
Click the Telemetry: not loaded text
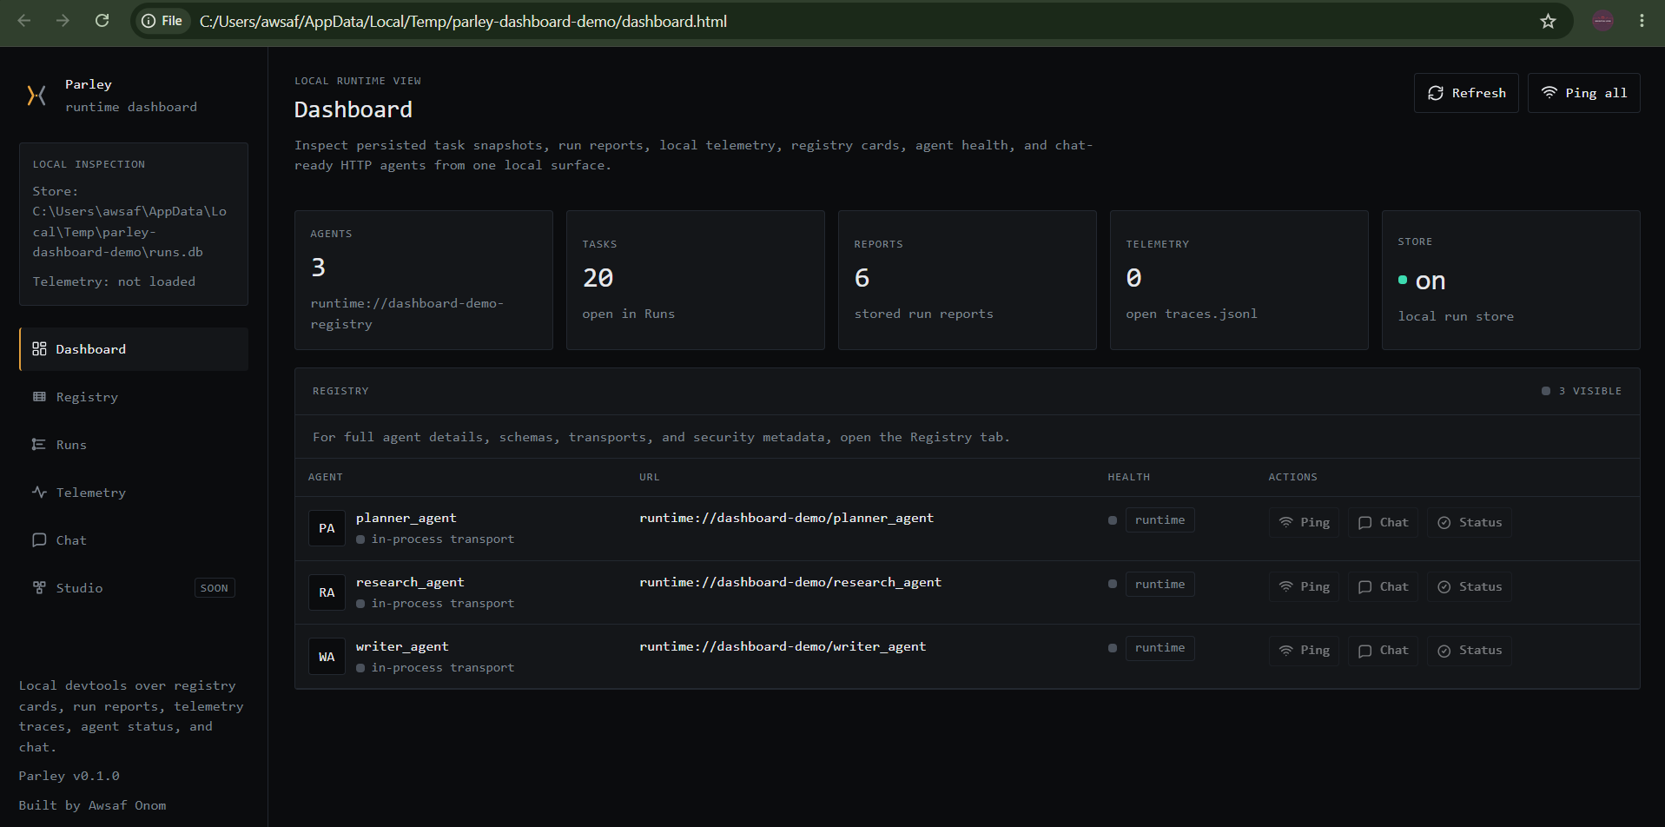click(x=114, y=281)
